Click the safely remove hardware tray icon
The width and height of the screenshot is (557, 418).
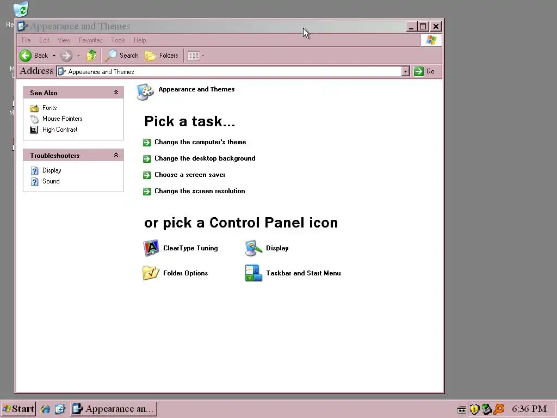tap(487, 409)
